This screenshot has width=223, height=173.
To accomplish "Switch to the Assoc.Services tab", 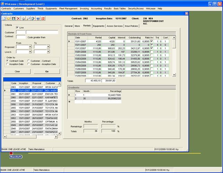I will pos(115,26).
